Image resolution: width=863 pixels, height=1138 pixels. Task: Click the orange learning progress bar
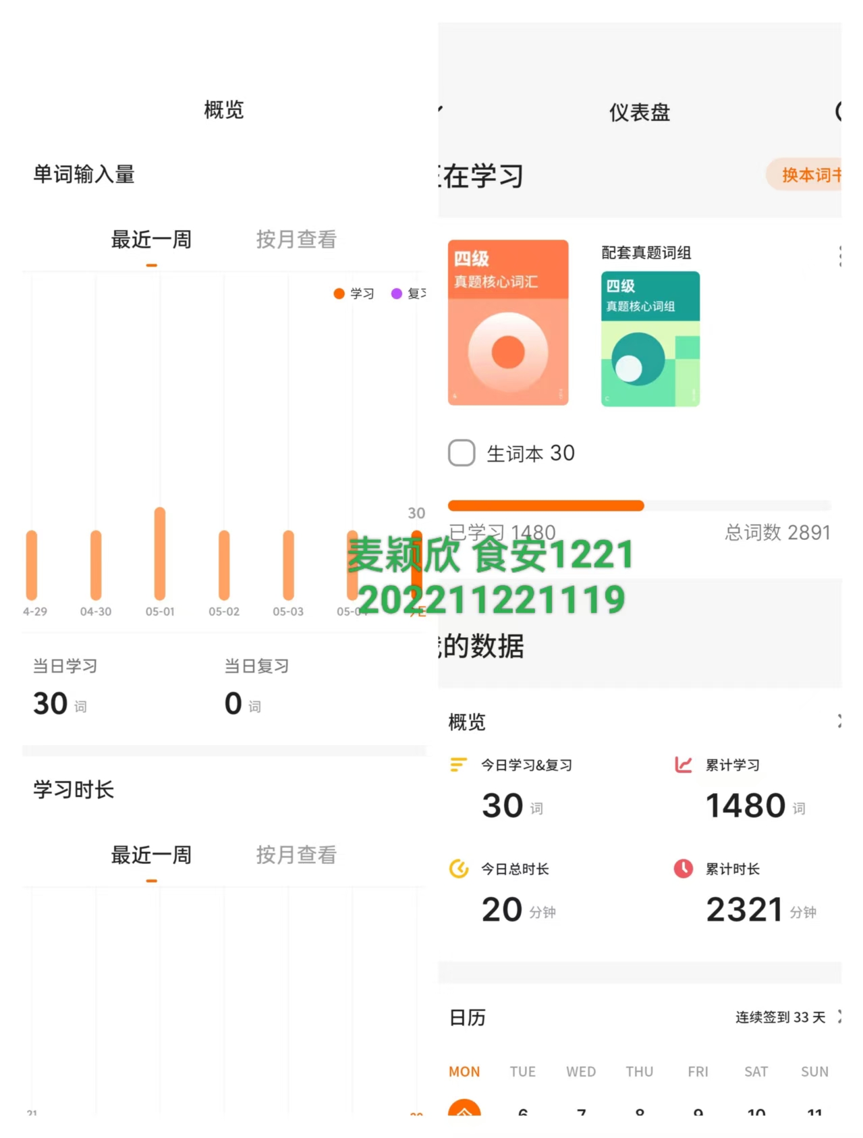pos(546,506)
